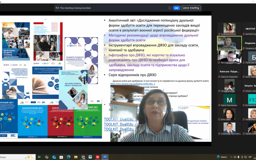Open Task View from the taskbar
The height and width of the screenshot is (160, 256).
coord(39,157)
